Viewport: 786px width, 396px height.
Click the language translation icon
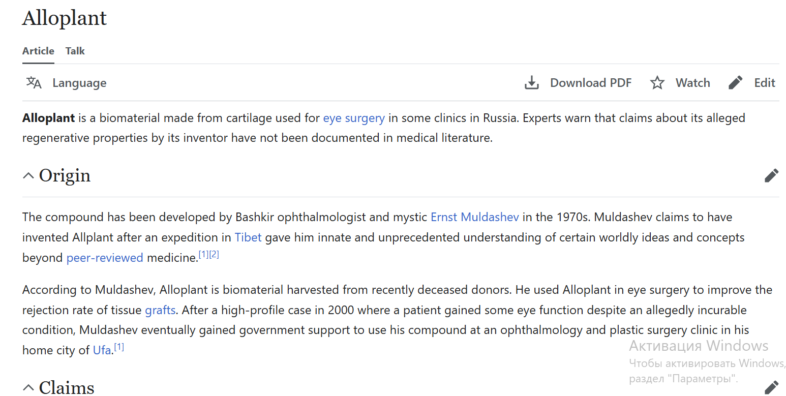pyautogui.click(x=34, y=83)
